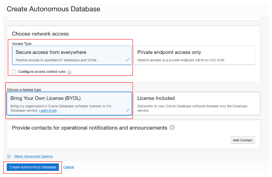Viewport: 272px width, 177px height.
Task: Click the advanced options sliders icon
Action: [x=9, y=156]
